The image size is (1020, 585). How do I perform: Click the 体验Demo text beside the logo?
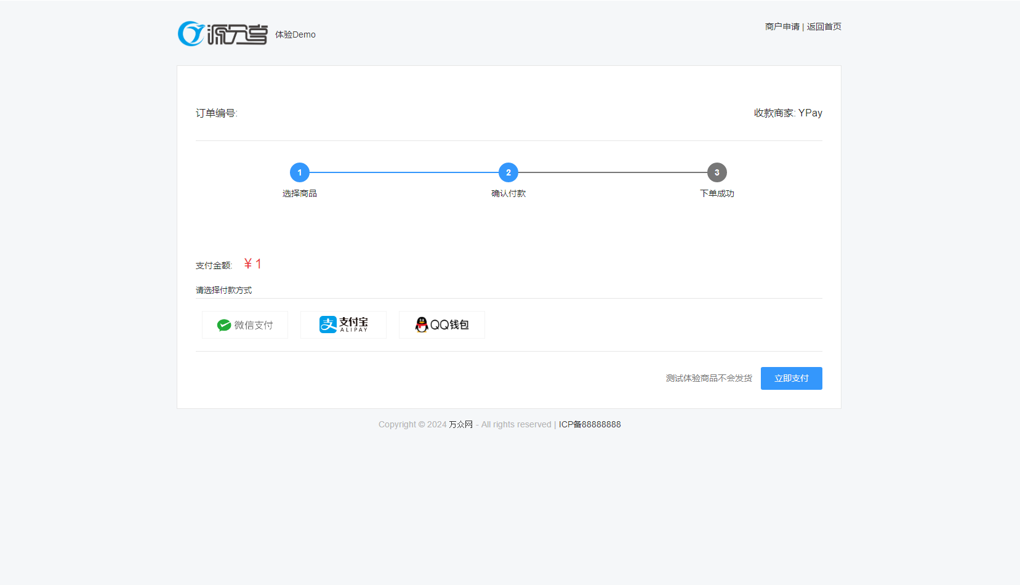(295, 34)
